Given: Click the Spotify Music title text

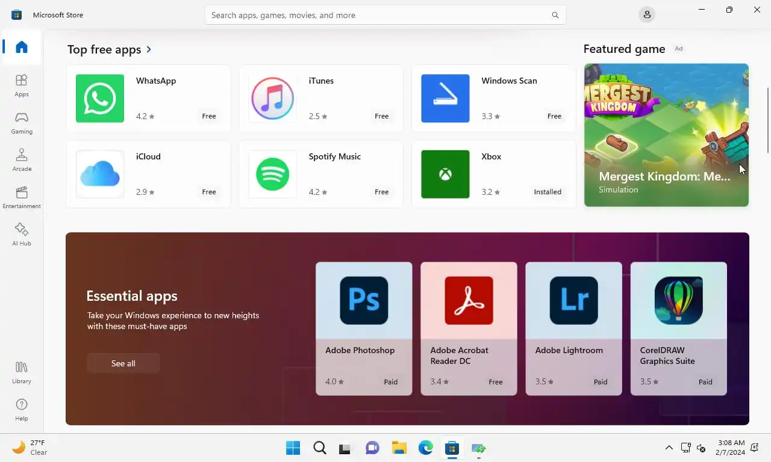Looking at the screenshot, I should pos(335,156).
